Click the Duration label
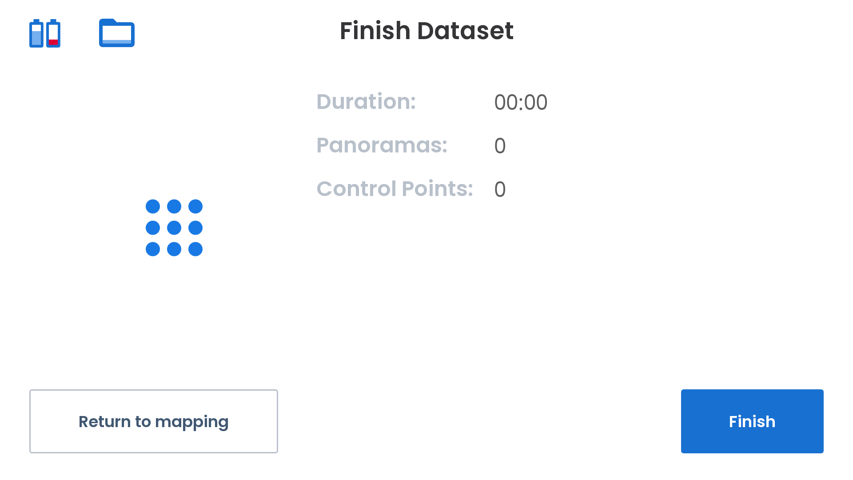 pos(366,102)
